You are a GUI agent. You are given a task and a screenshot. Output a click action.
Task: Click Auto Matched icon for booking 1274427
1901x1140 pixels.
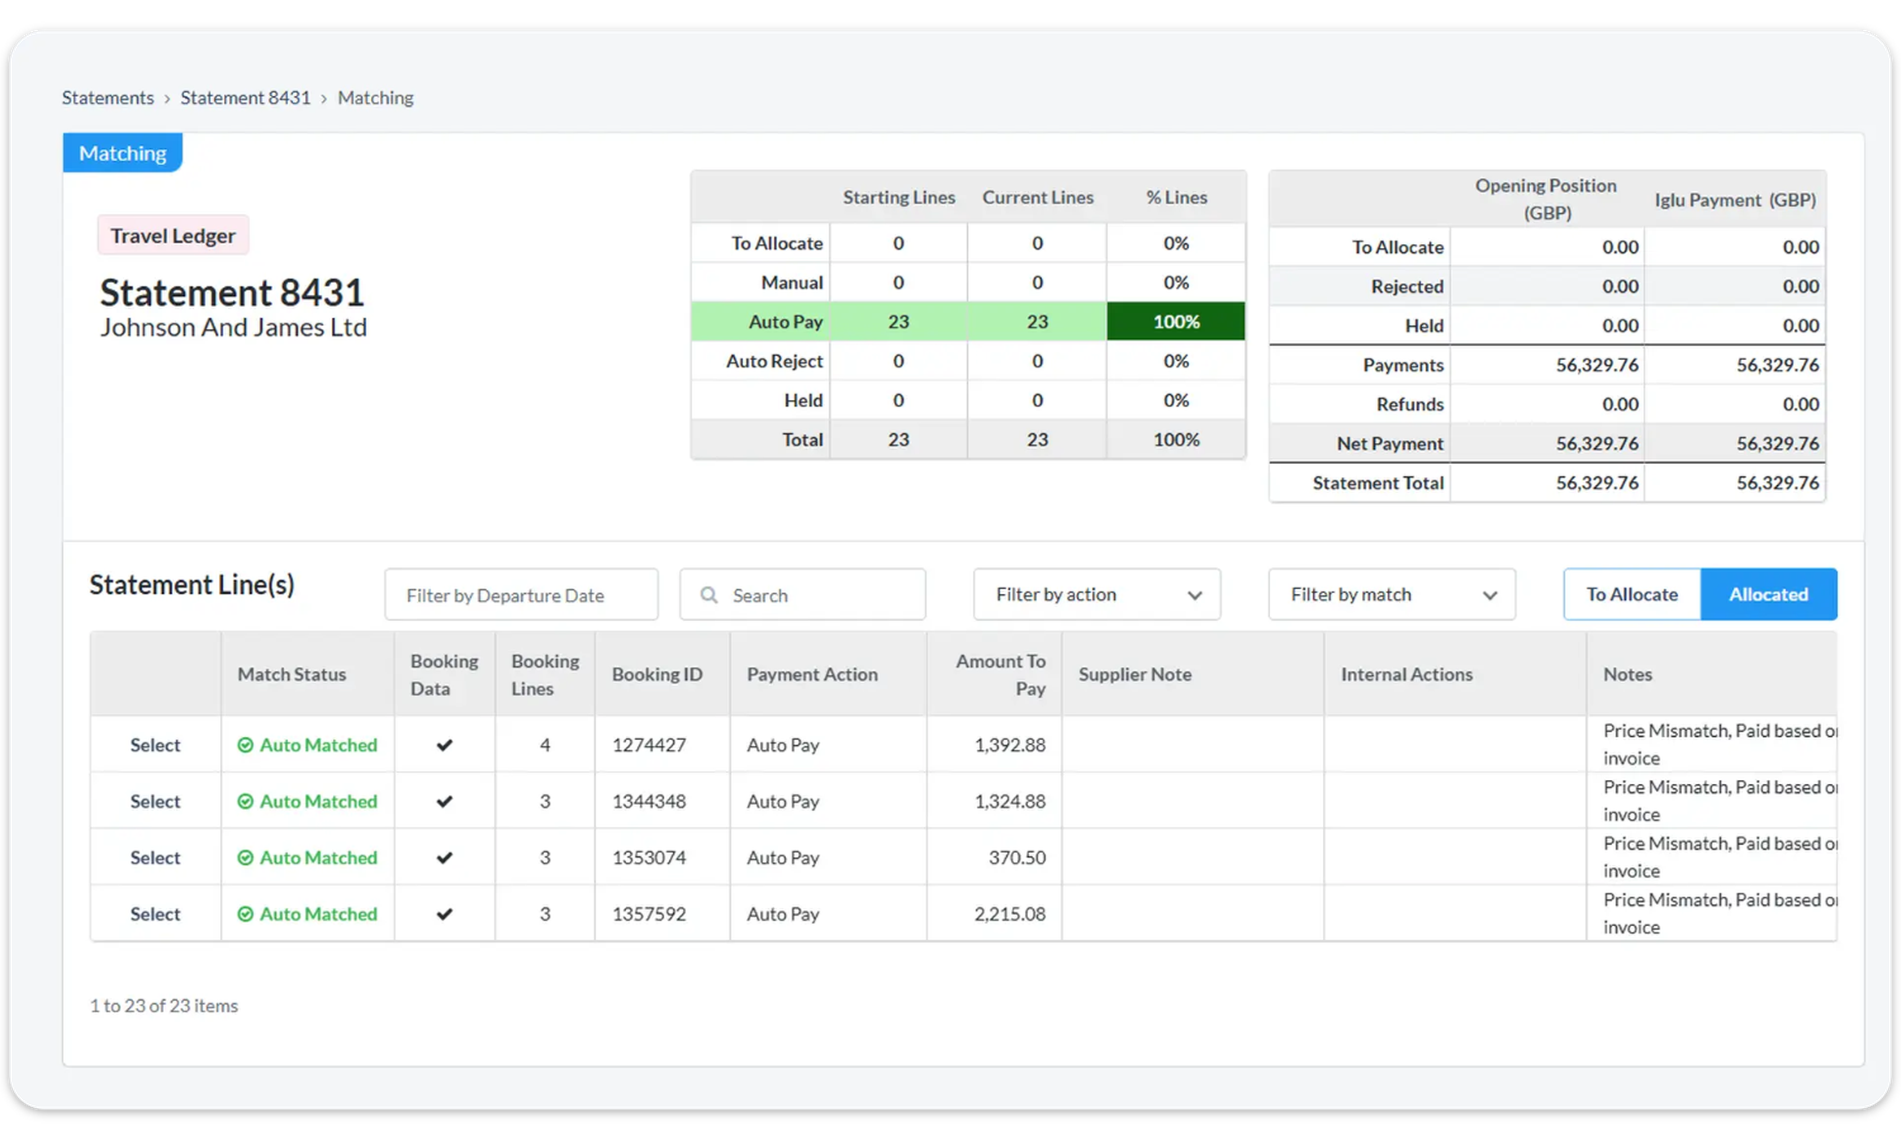pos(245,745)
